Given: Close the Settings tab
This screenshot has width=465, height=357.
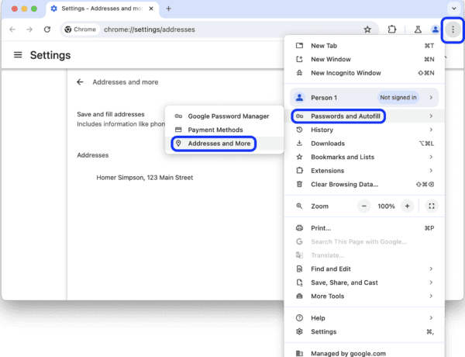Looking at the screenshot, I should (151, 9).
